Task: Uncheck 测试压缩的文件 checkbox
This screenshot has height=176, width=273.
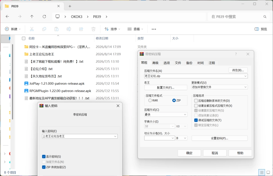Action: coord(196,120)
